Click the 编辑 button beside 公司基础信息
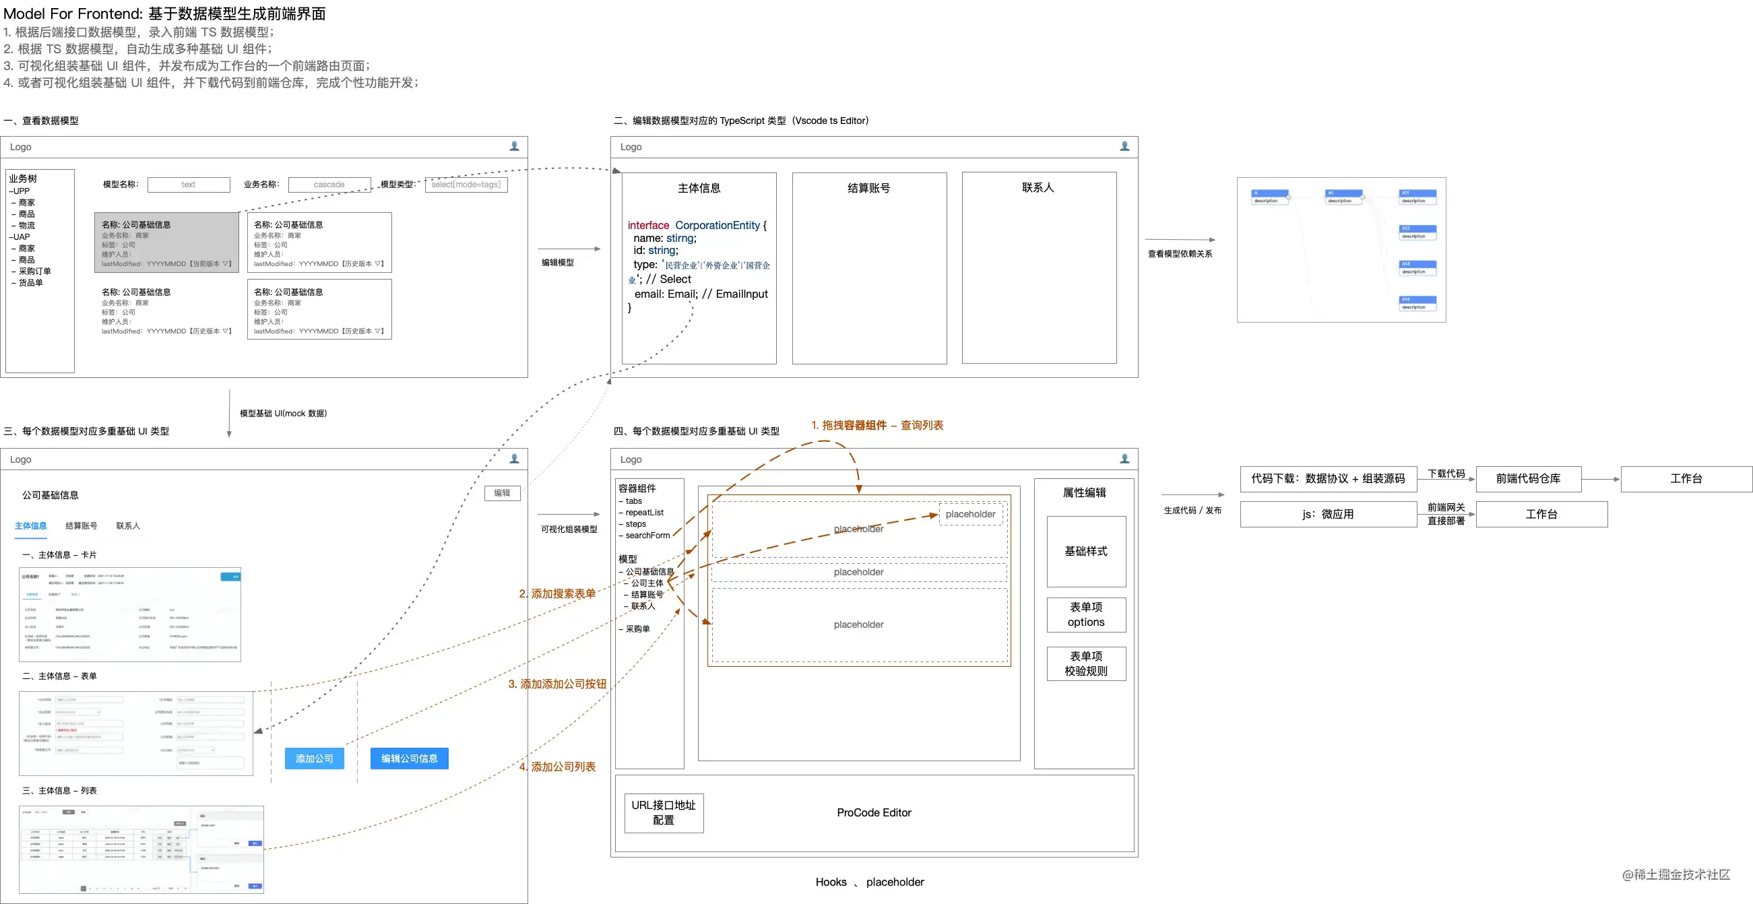The width and height of the screenshot is (1753, 904). click(502, 493)
